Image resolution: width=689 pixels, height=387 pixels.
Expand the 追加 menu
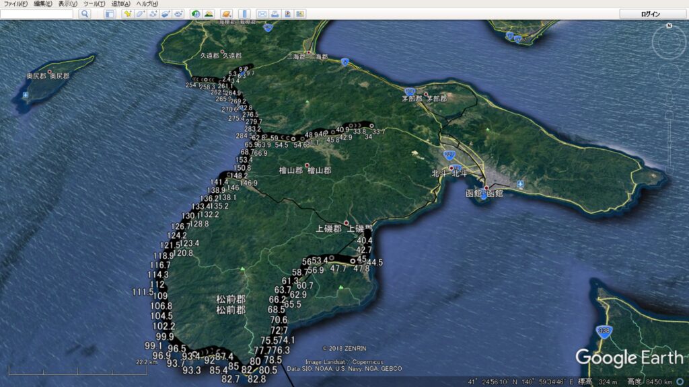(120, 4)
